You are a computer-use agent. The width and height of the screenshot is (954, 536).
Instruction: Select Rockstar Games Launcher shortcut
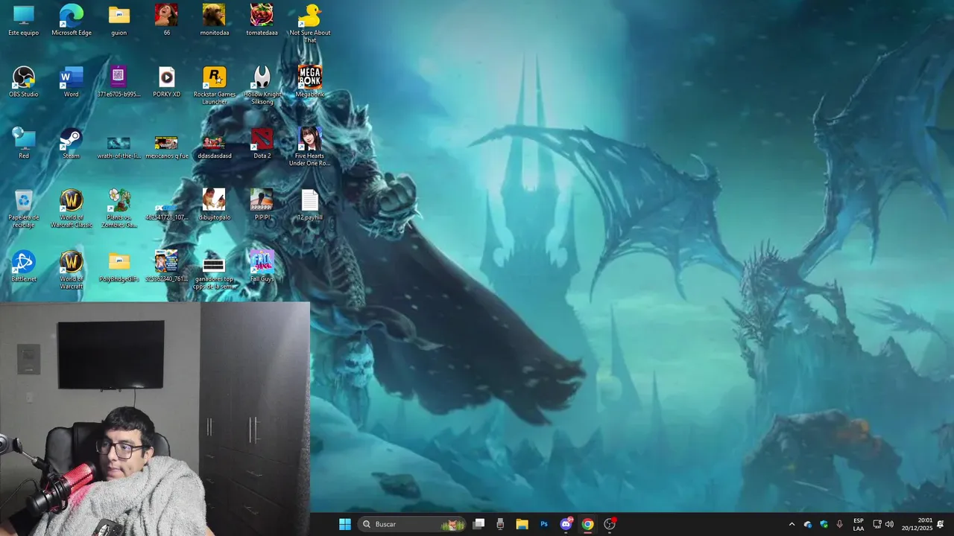click(215, 86)
